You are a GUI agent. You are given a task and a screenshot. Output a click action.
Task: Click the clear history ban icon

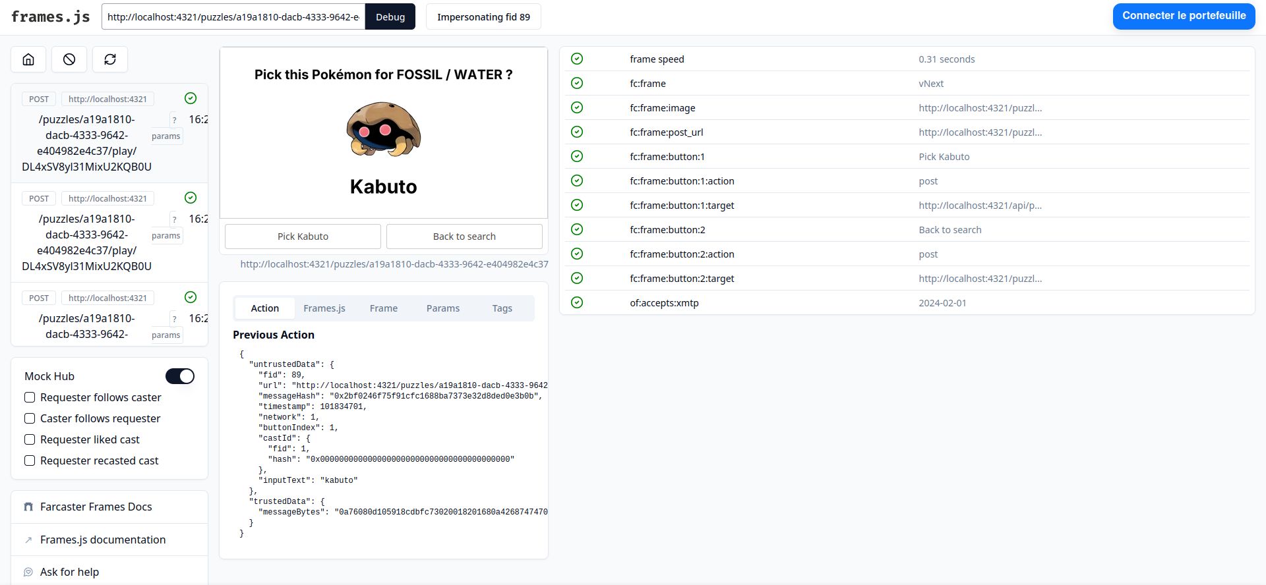69,59
